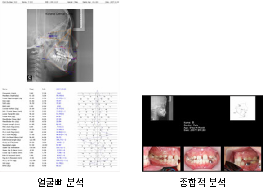Image resolution: width=263 pixels, height=187 pixels.
Task: Click the ruler scale beside the X-ray
Action: click(x=82, y=19)
